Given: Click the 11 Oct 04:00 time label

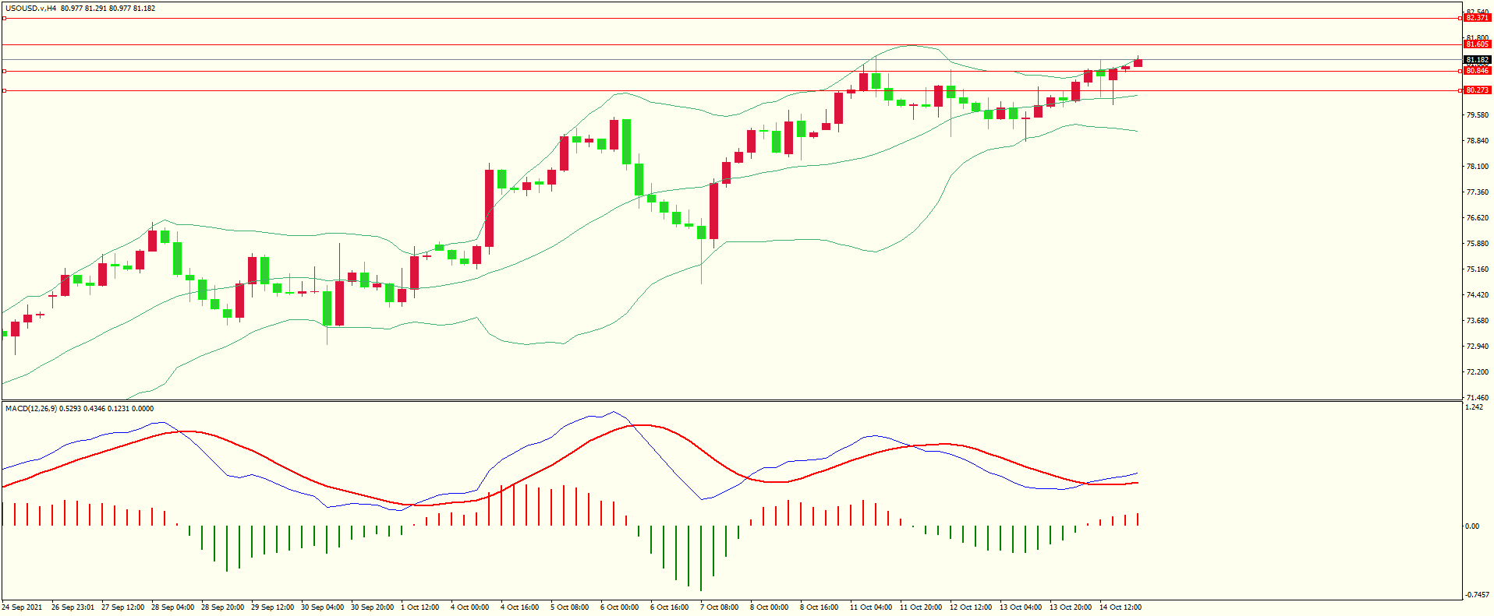Looking at the screenshot, I should click(871, 607).
